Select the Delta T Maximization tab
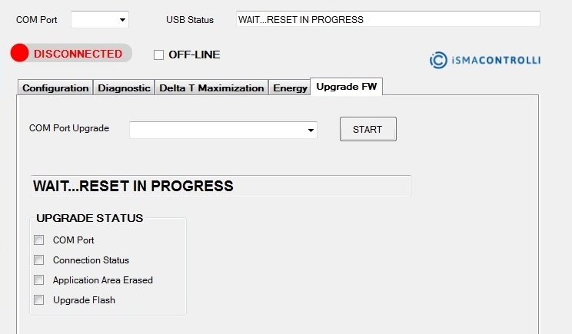Image resolution: width=572 pixels, height=334 pixels. [211, 88]
